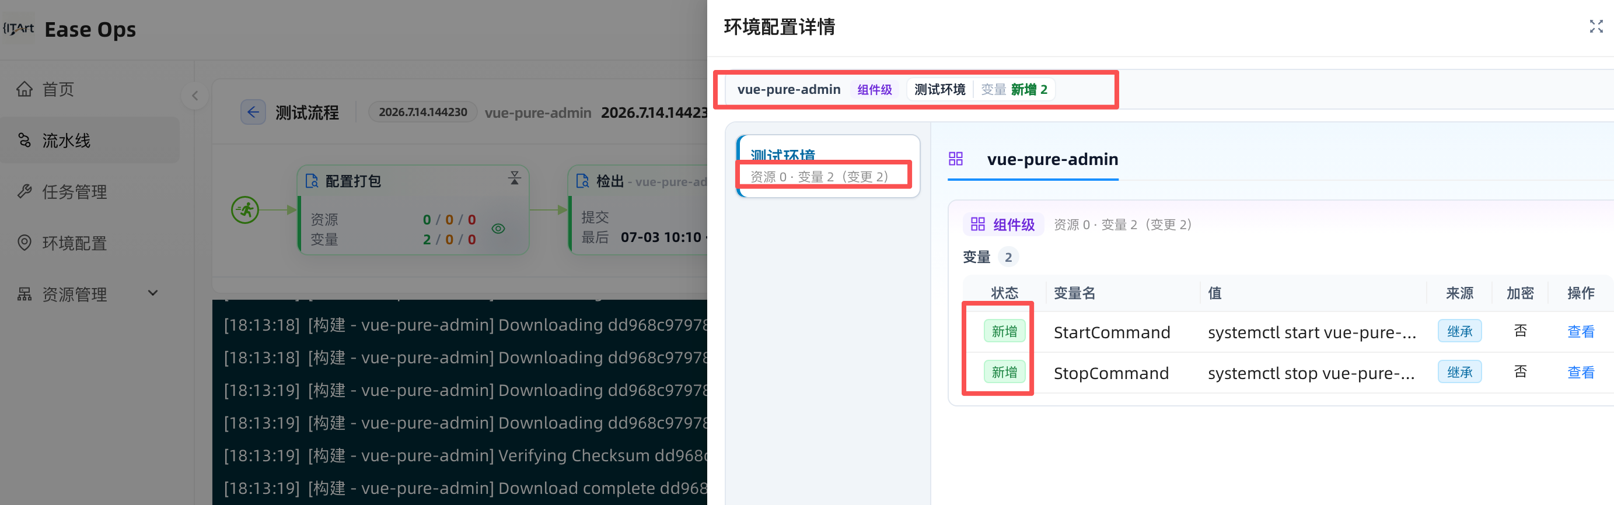Go back with the arrow button
The width and height of the screenshot is (1614, 505).
tap(253, 112)
